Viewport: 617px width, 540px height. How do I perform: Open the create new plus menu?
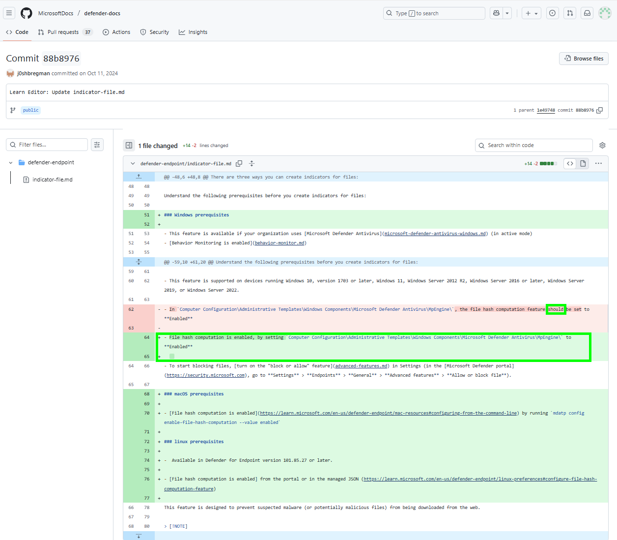(x=532, y=13)
